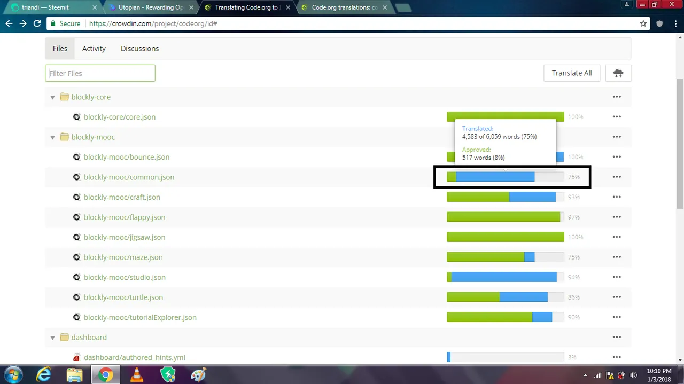Click the studio.json progress bar
The height and width of the screenshot is (384, 684).
tap(505, 277)
